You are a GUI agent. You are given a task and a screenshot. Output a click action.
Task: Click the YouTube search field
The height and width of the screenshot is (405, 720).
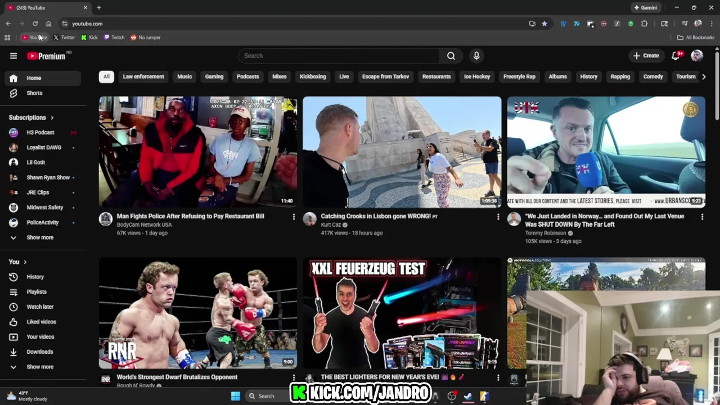[x=339, y=56]
